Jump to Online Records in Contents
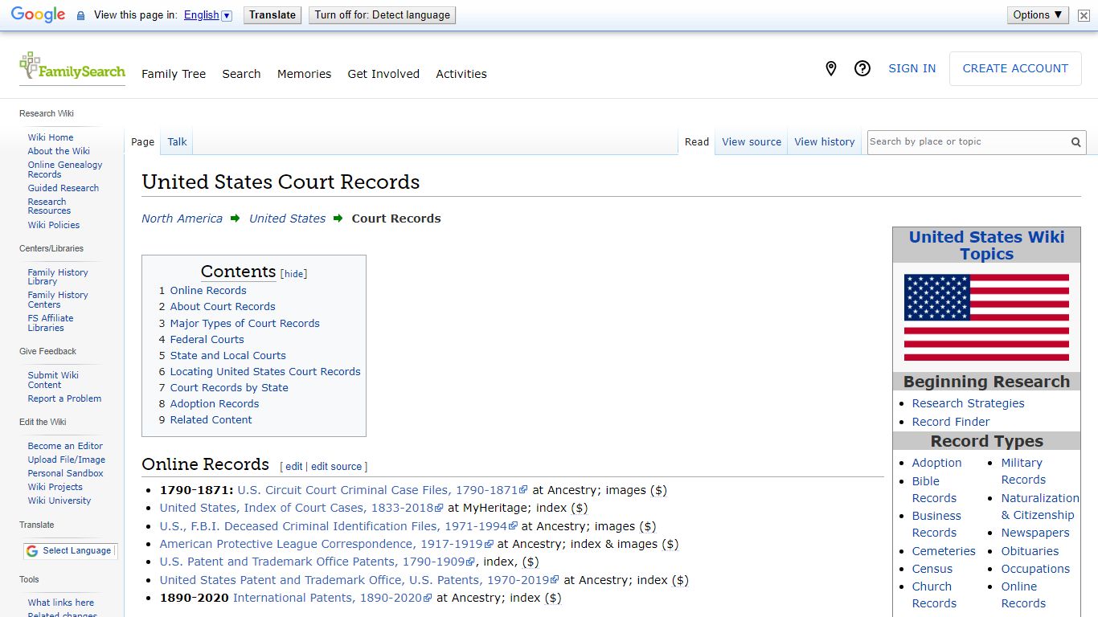 pos(208,291)
